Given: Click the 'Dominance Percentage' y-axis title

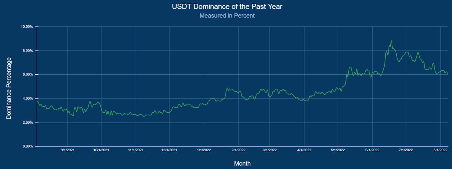Looking at the screenshot, I should [9, 88].
